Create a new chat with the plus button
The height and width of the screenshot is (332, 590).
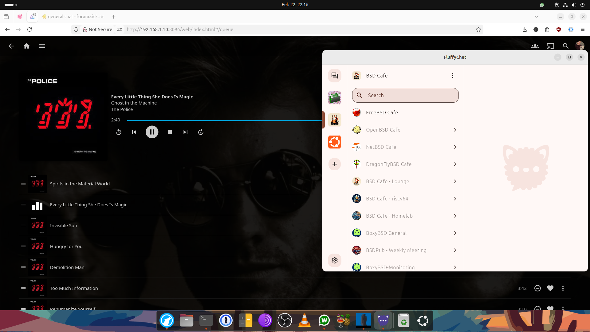pyautogui.click(x=335, y=164)
